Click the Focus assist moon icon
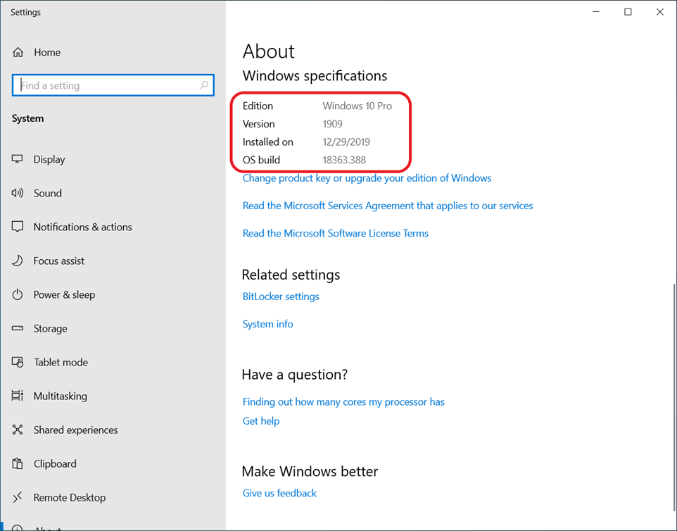The width and height of the screenshot is (677, 531). [18, 261]
